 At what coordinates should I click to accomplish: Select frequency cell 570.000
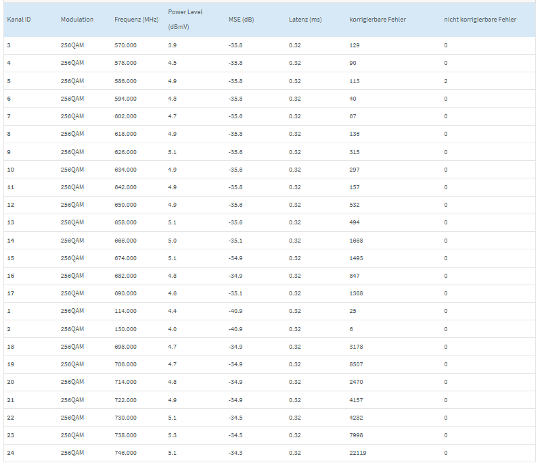point(125,45)
